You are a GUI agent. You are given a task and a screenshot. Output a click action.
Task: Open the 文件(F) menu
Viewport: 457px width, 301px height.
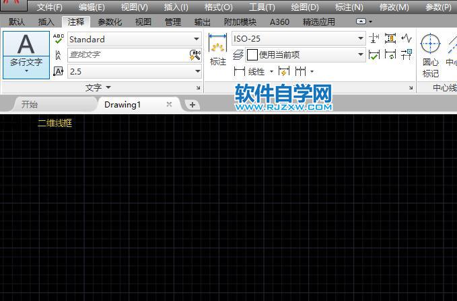click(50, 7)
